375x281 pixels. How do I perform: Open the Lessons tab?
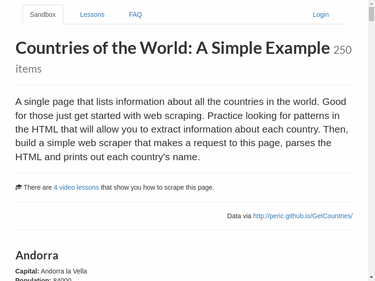(92, 15)
